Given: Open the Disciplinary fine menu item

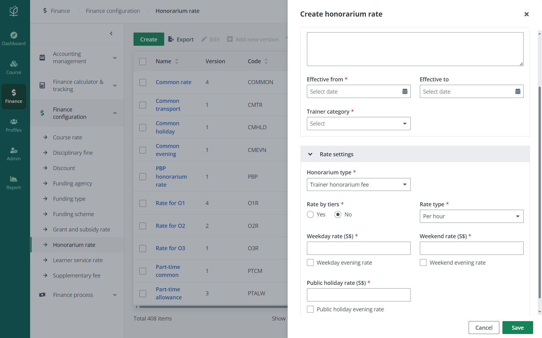Looking at the screenshot, I should [73, 153].
